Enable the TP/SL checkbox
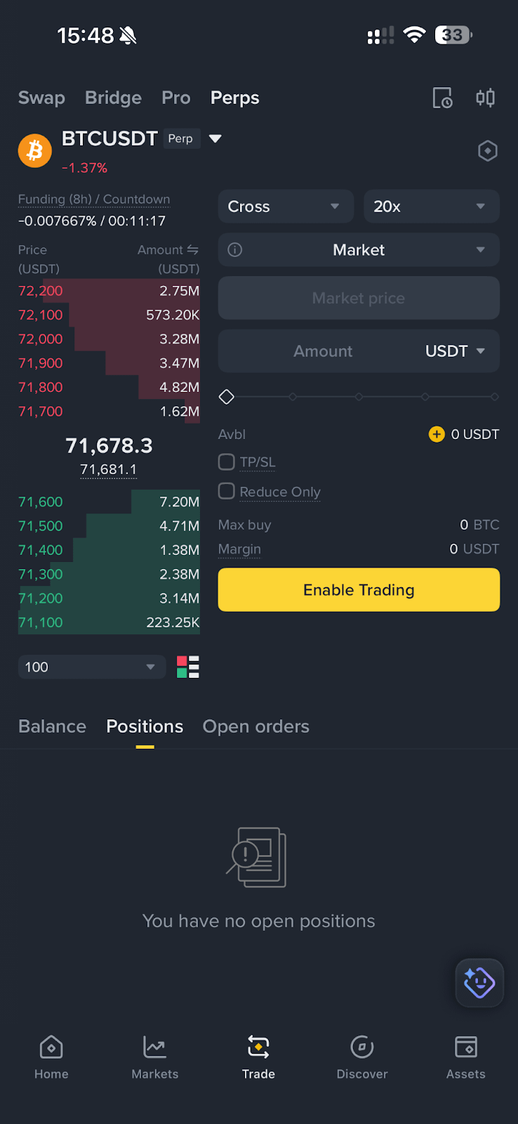This screenshot has height=1124, width=518. [226, 462]
